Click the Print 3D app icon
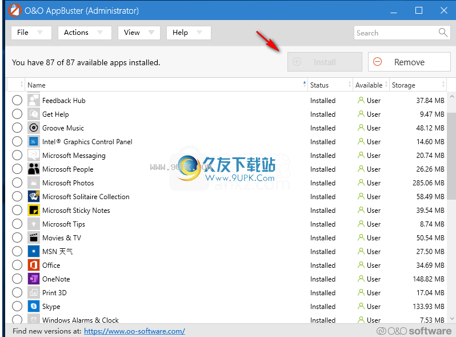456x337 pixels. tap(34, 293)
